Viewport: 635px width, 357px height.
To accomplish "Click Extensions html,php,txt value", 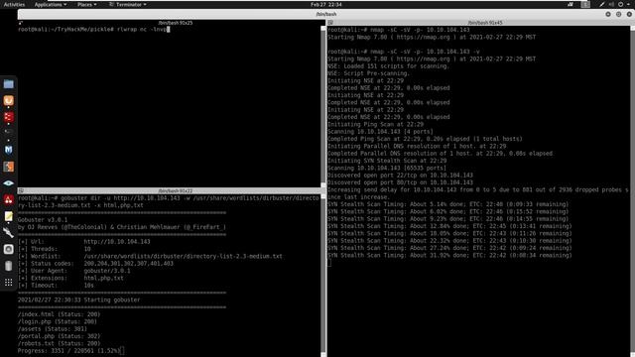I will click(103, 278).
